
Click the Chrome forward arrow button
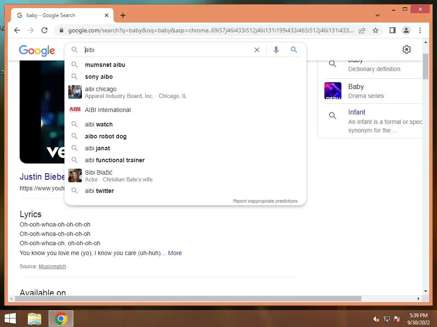click(31, 30)
